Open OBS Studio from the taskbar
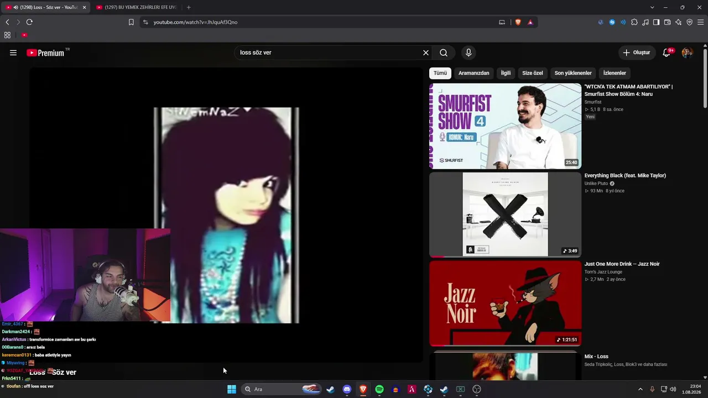Screen dimensions: 708x398 (477, 389)
